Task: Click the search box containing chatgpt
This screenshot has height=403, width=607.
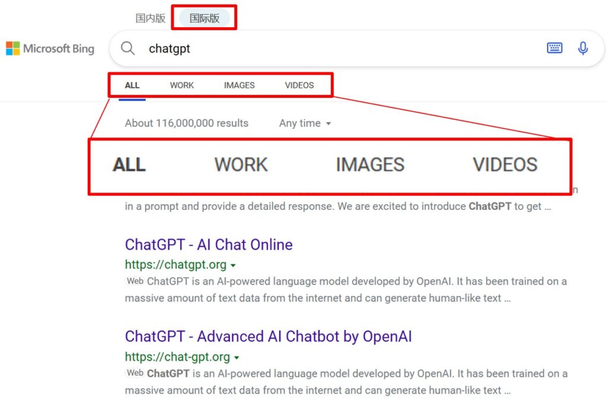Action: tap(332, 49)
